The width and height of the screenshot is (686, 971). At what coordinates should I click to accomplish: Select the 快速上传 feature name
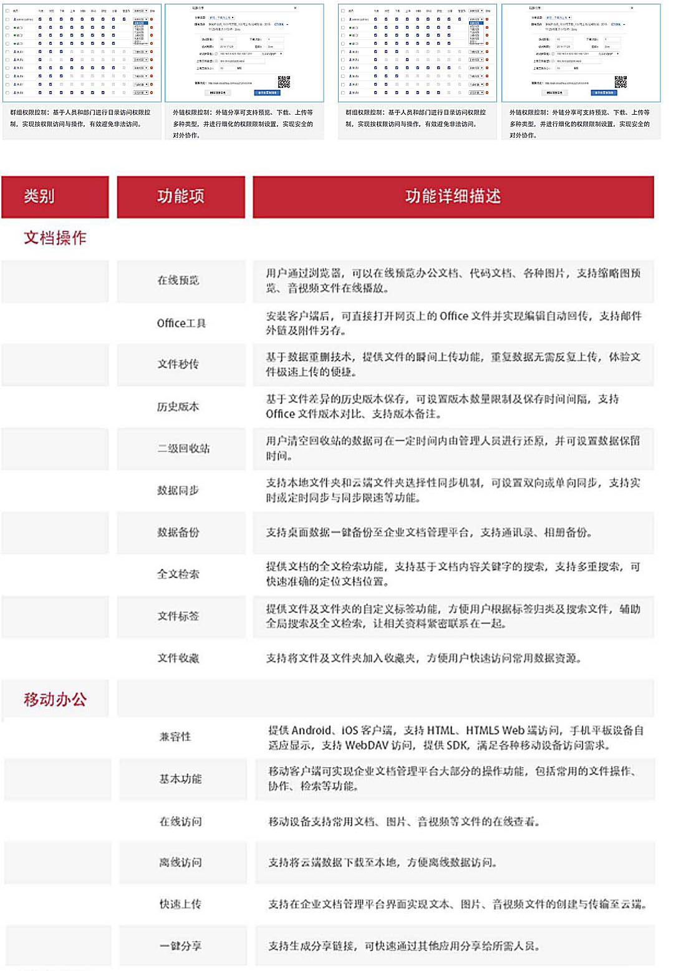pos(180,904)
